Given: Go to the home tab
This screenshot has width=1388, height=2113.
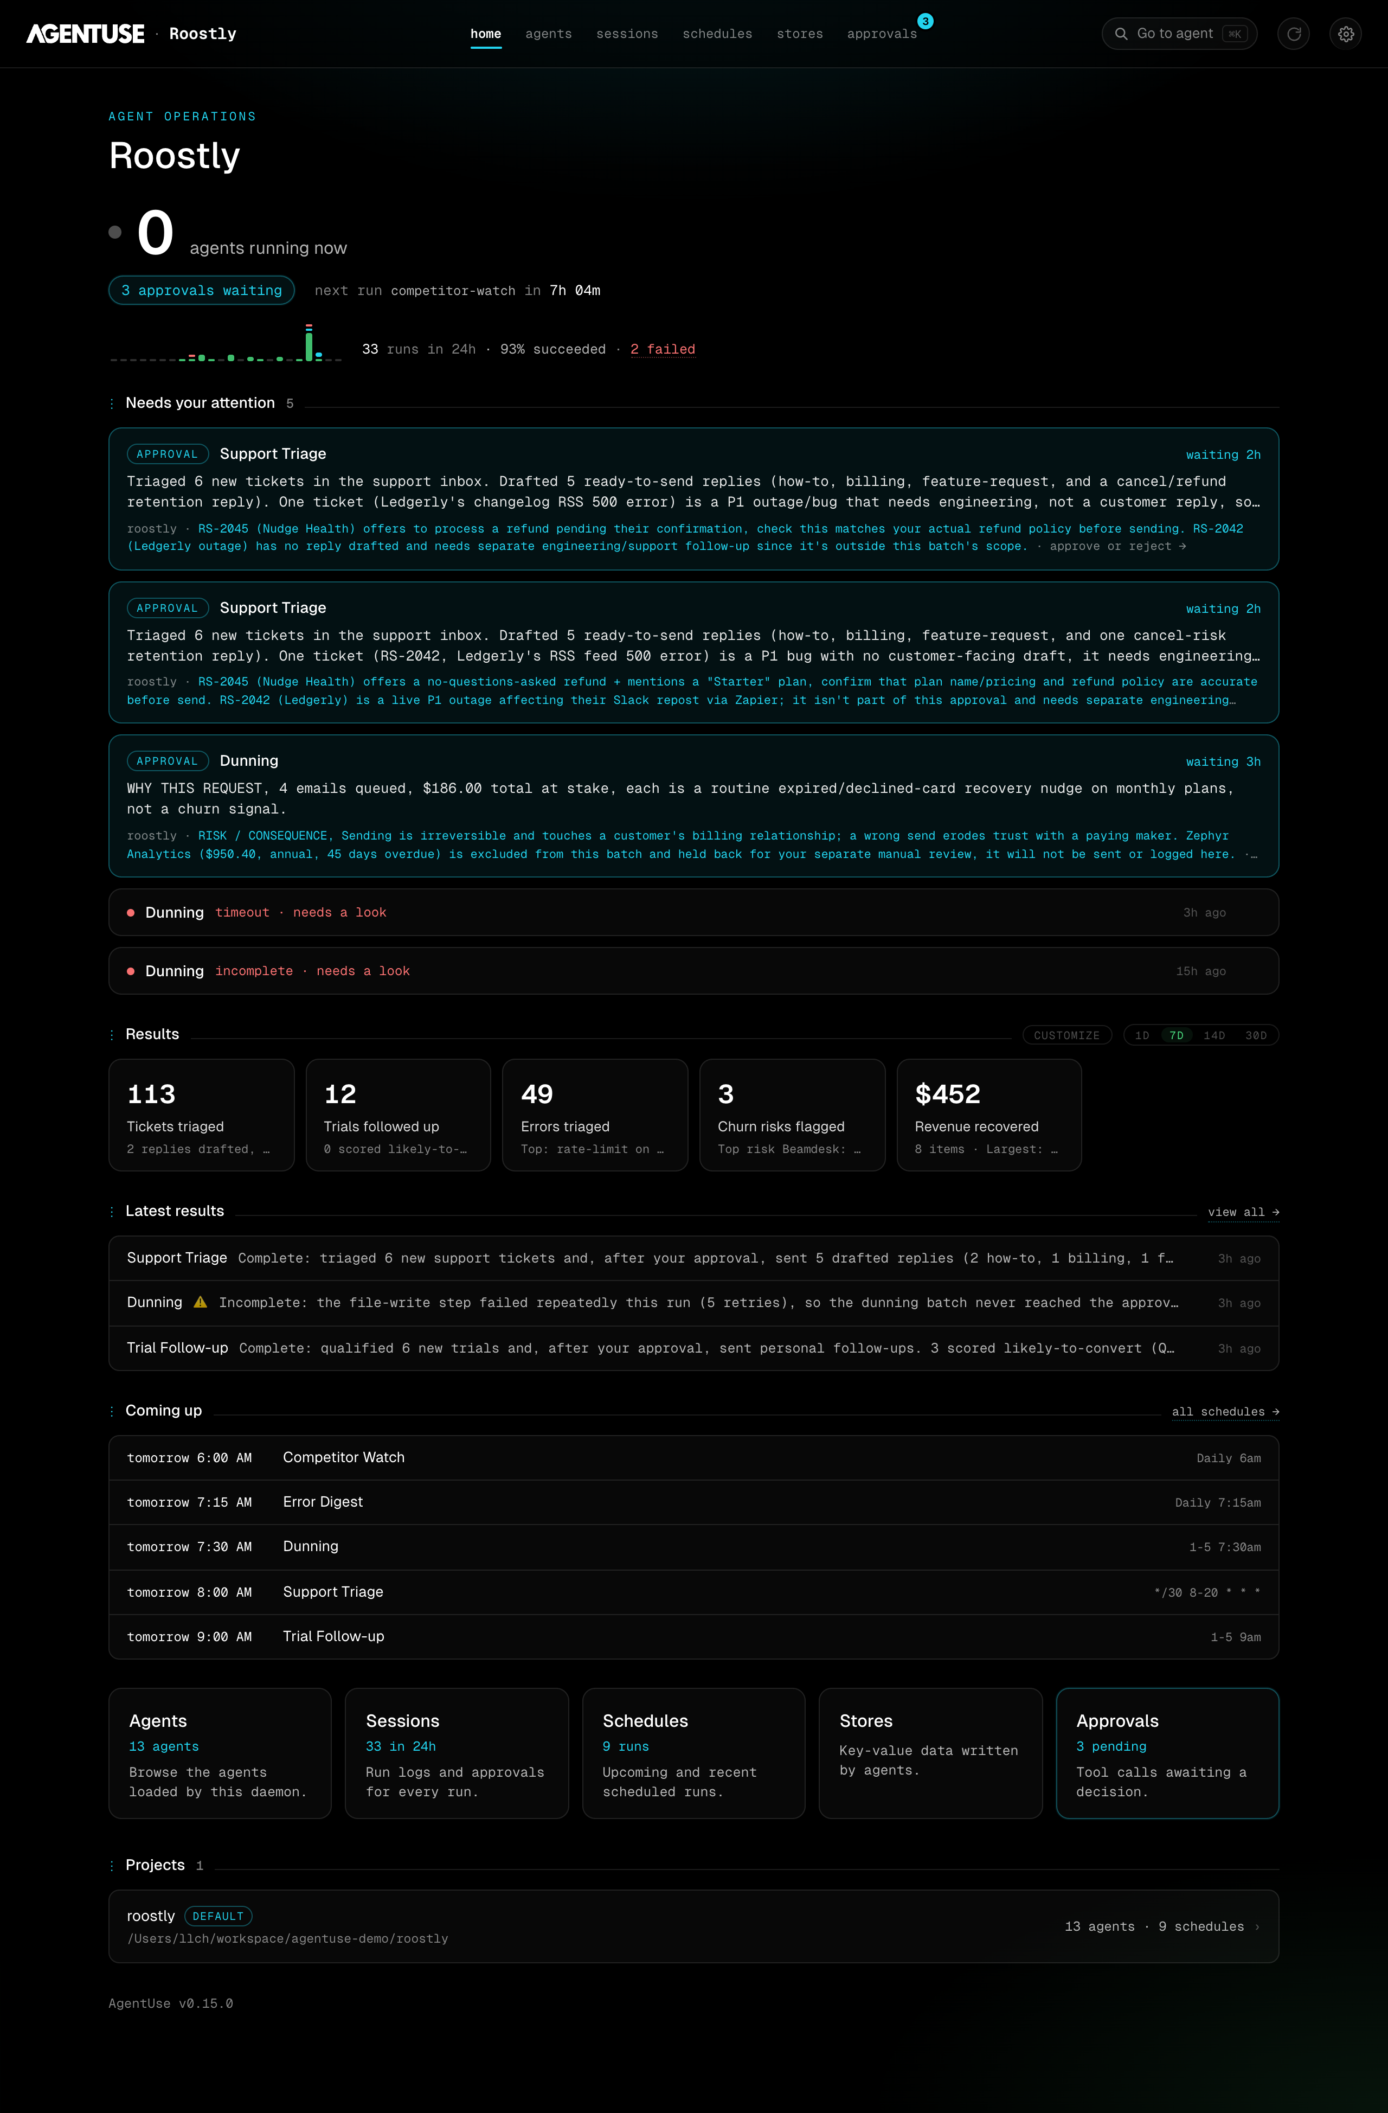Looking at the screenshot, I should coord(485,34).
